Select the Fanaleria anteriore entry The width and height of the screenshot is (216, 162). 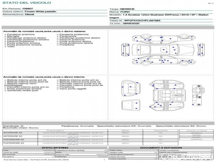click(x=21, y=35)
